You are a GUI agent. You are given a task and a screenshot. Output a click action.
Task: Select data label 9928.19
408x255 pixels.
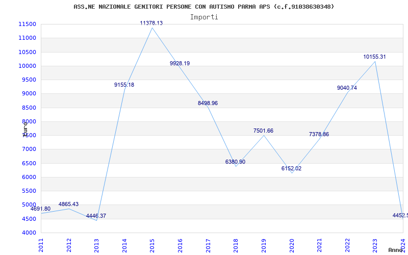click(180, 63)
